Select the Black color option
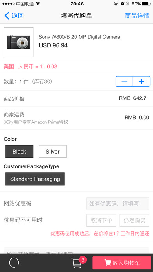153x272 pixels. click(19, 152)
